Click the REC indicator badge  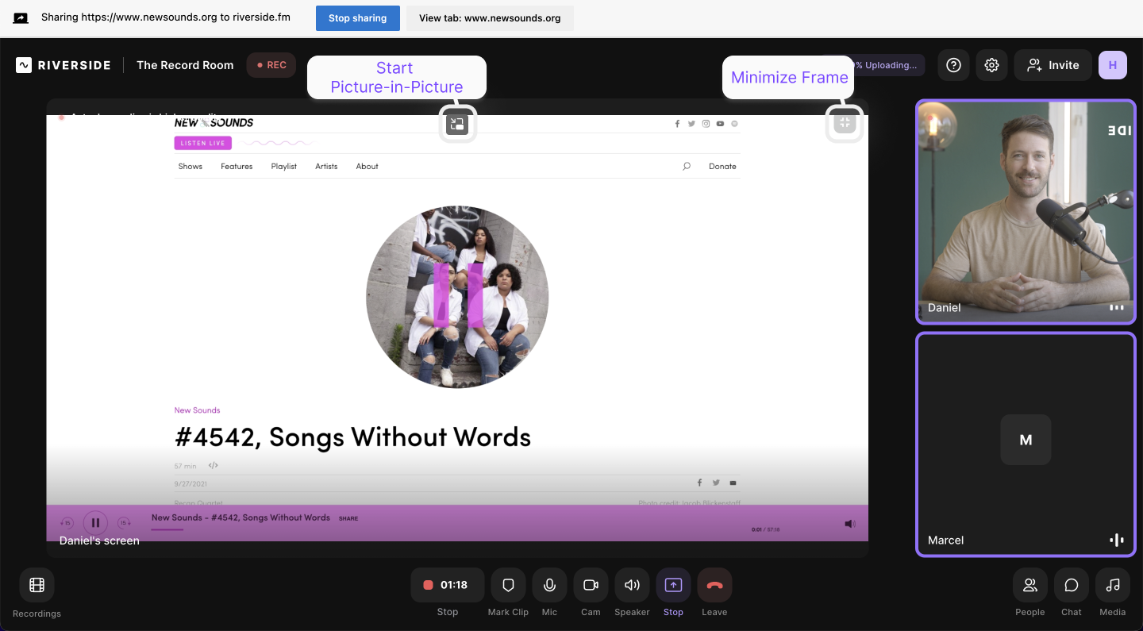point(271,65)
